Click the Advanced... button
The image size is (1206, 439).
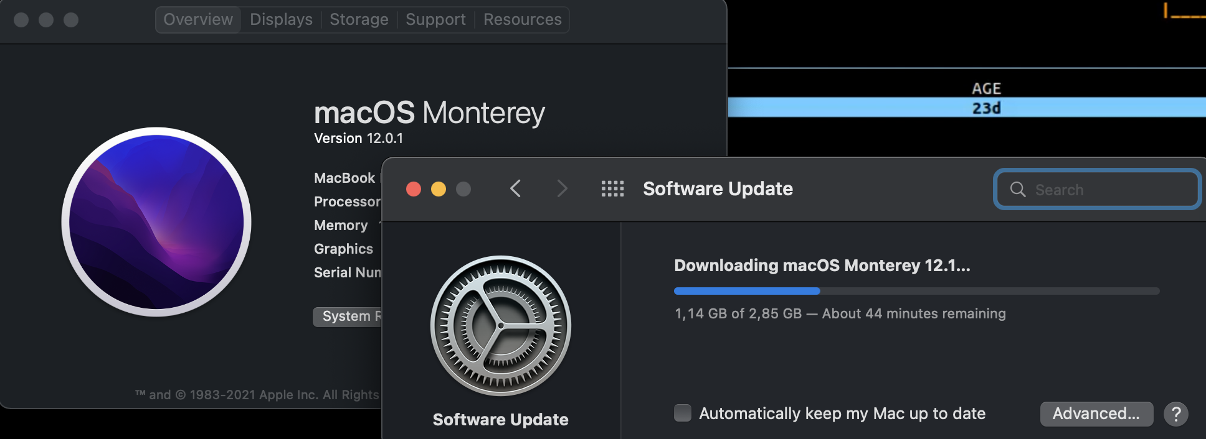(x=1096, y=414)
